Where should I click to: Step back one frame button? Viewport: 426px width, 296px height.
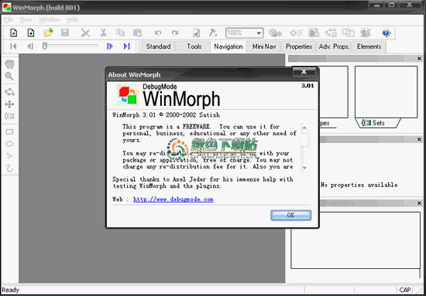(30, 46)
